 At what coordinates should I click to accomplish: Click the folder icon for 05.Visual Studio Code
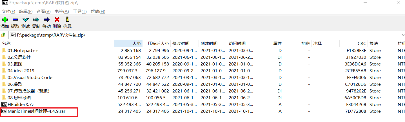point(4,78)
